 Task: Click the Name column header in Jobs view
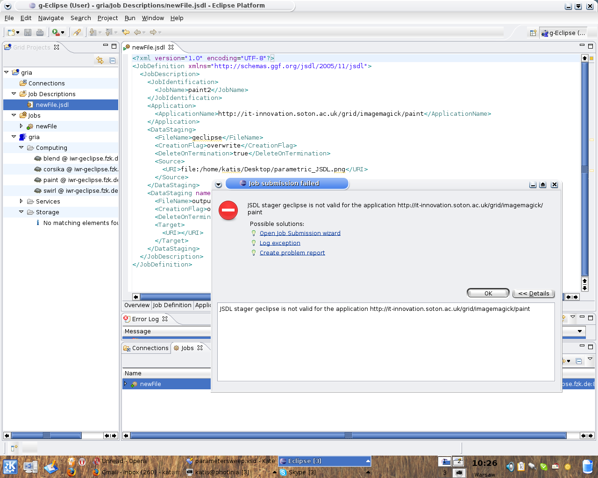167,373
